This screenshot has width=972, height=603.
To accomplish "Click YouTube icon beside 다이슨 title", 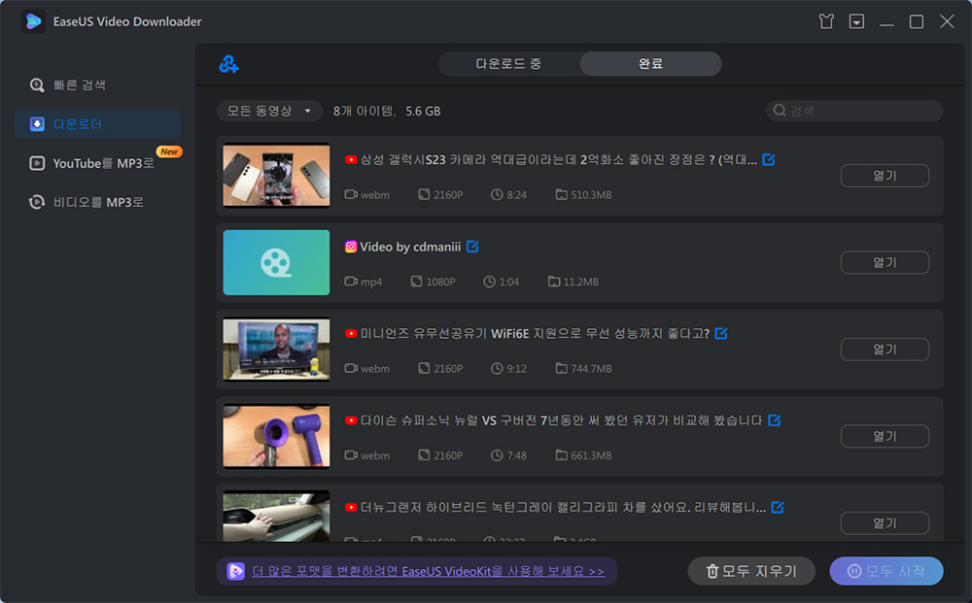I will pos(351,420).
